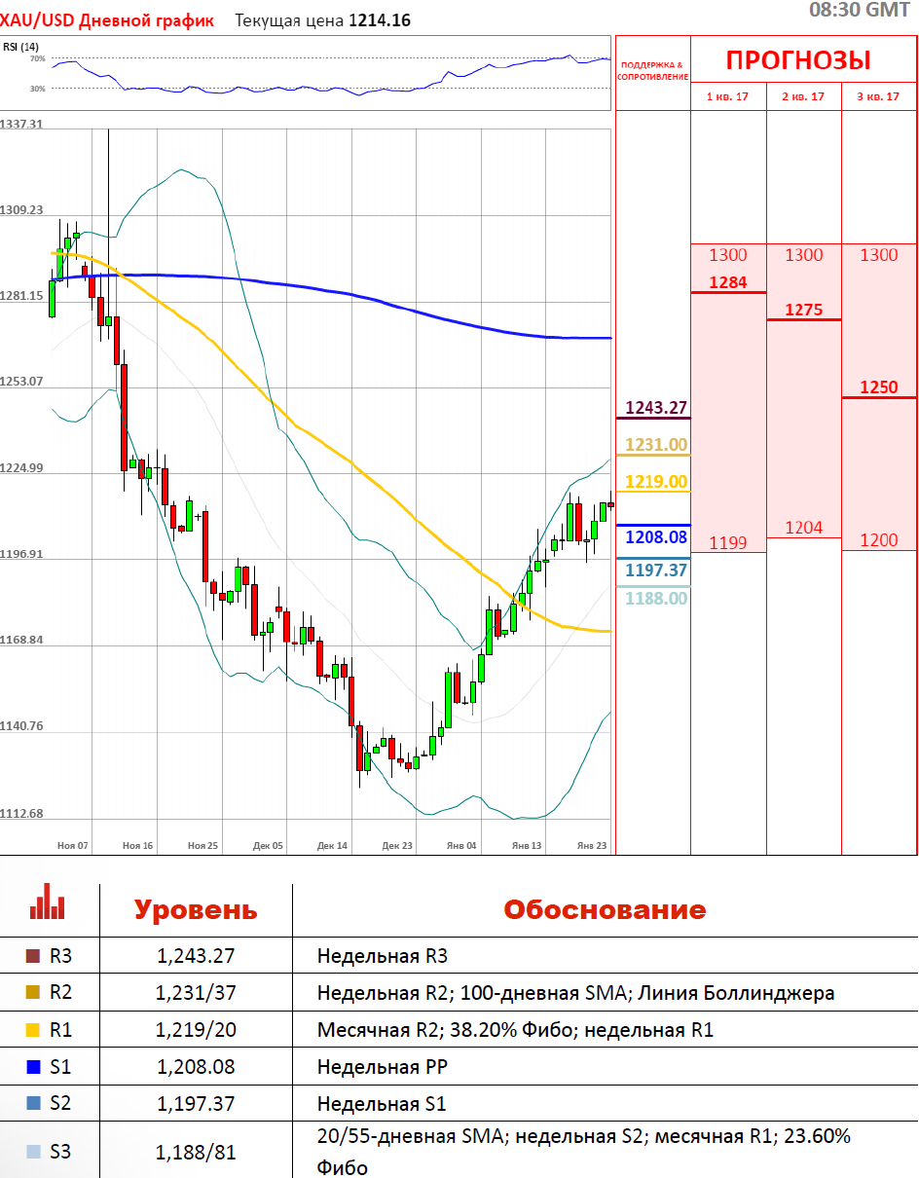The width and height of the screenshot is (919, 1178).
Task: Click the dark red R3 color swatch
Action: point(32,956)
